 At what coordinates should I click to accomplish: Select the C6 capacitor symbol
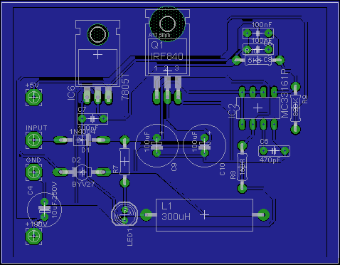274,151
